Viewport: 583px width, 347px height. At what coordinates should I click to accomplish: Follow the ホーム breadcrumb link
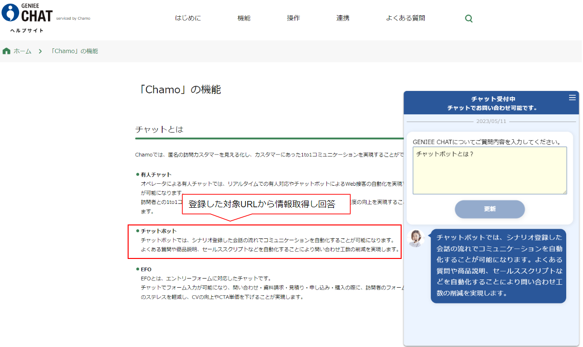point(22,51)
